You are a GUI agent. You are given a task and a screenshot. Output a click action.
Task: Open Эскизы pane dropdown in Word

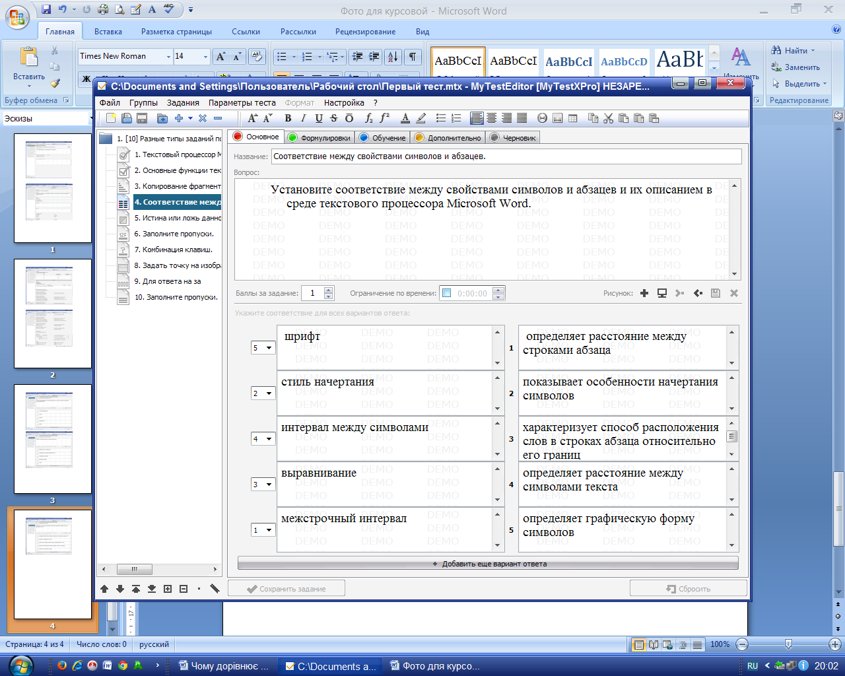click(90, 119)
